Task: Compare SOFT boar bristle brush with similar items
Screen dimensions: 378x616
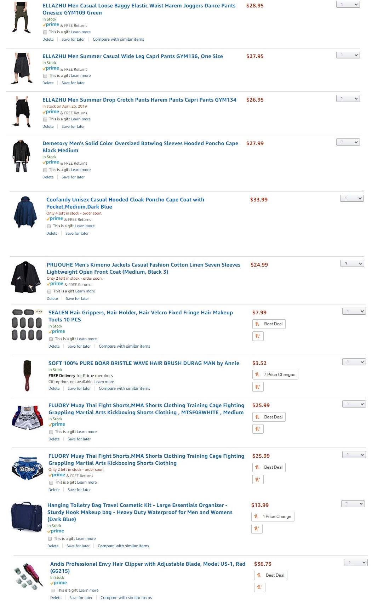Action: click(x=124, y=389)
